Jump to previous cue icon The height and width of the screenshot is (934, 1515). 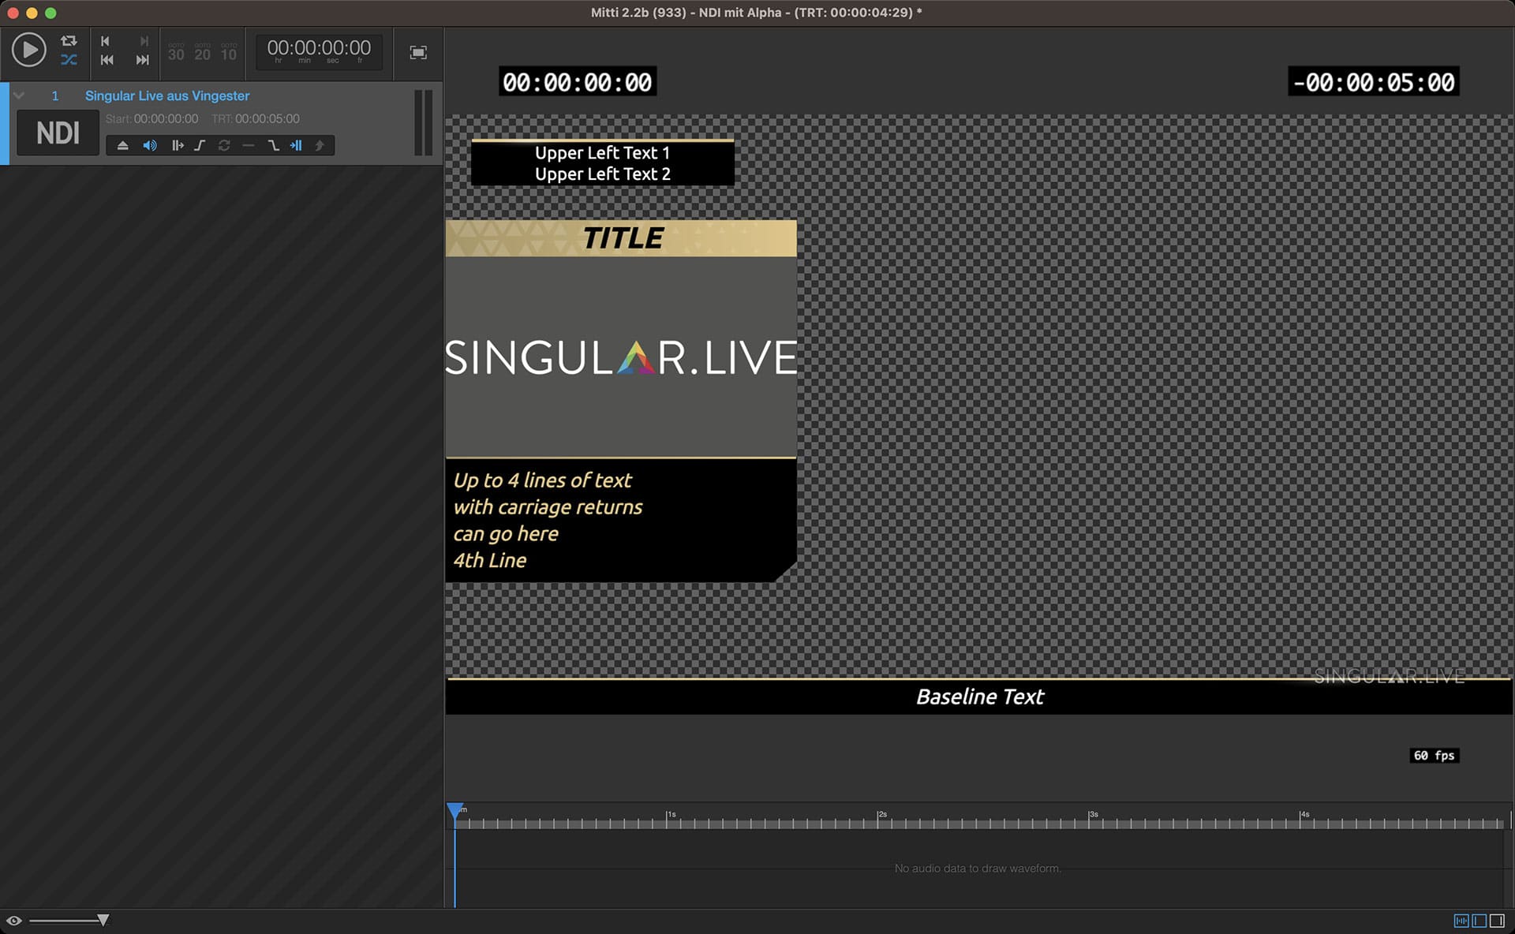pyautogui.click(x=107, y=60)
